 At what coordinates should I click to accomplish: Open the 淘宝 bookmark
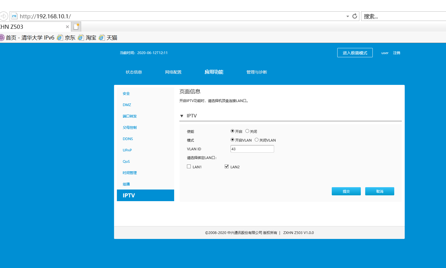tap(87, 37)
